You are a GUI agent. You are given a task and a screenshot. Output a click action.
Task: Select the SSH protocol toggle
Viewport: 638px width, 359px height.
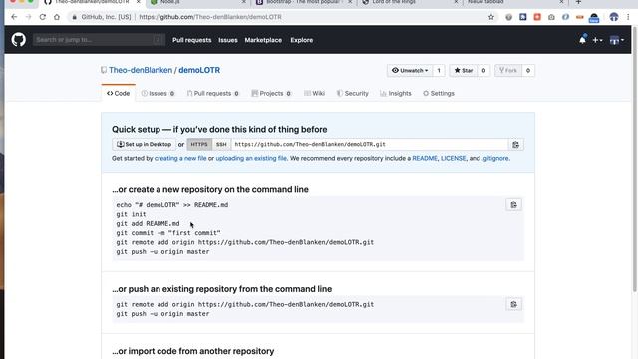tap(221, 144)
